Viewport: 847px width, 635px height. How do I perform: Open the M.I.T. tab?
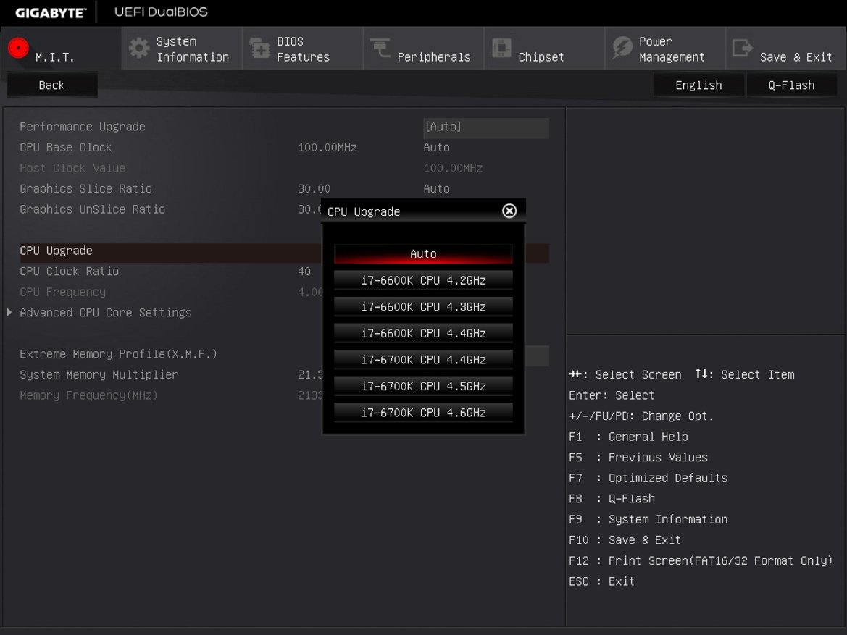[x=61, y=49]
